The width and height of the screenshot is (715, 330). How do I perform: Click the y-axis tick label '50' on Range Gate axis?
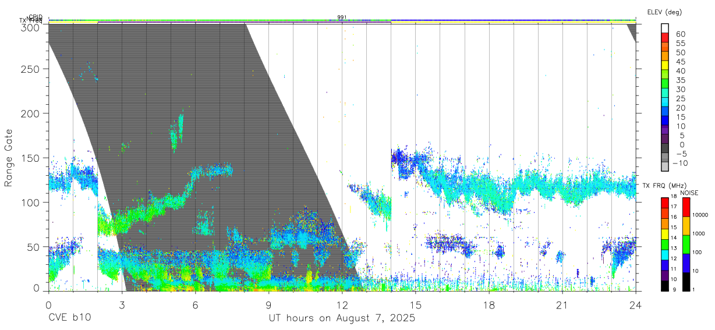click(34, 247)
